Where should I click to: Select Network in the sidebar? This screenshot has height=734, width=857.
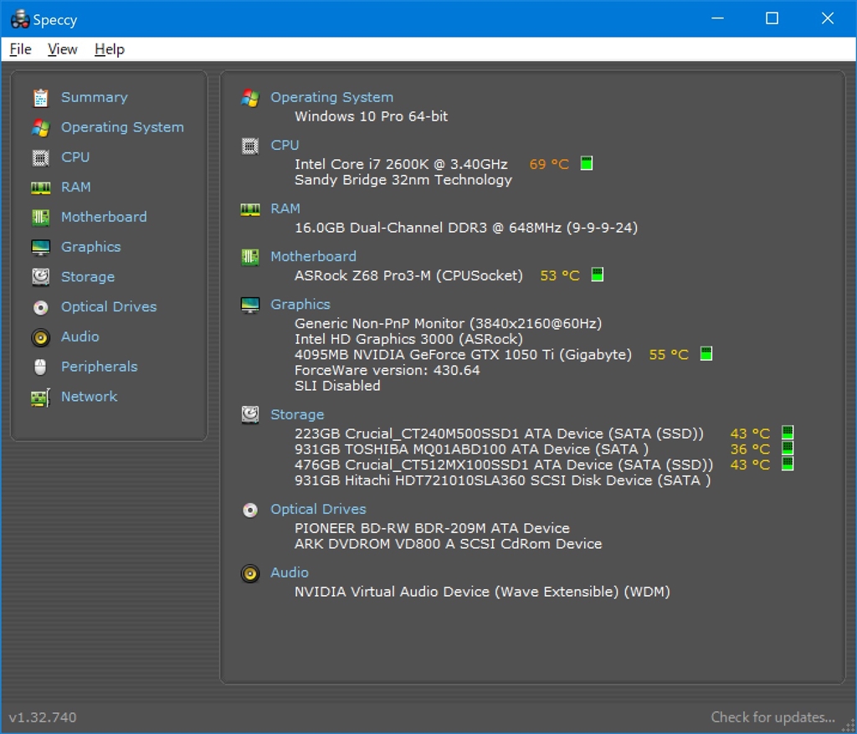pyautogui.click(x=89, y=397)
